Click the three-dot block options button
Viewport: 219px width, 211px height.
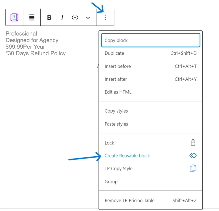(x=105, y=17)
